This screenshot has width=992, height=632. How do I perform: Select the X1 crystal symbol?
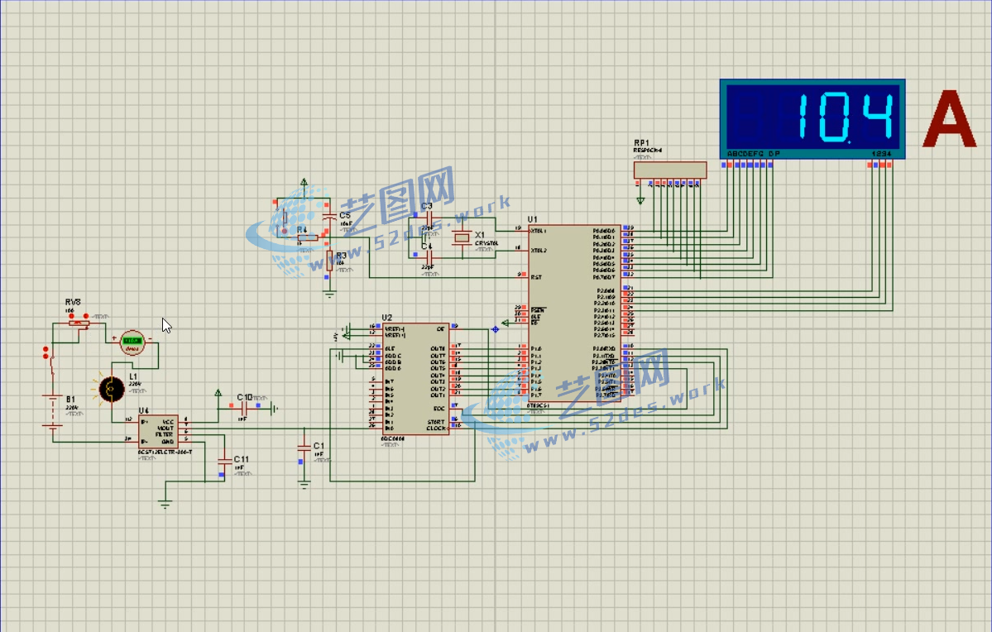462,238
